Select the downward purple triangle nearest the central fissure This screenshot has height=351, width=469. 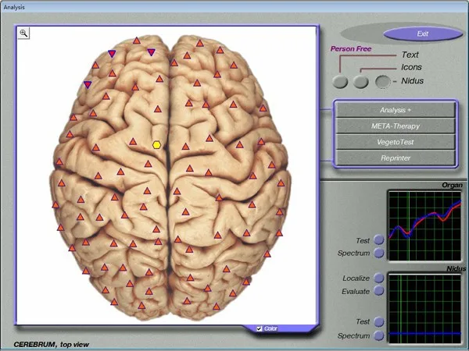click(152, 52)
